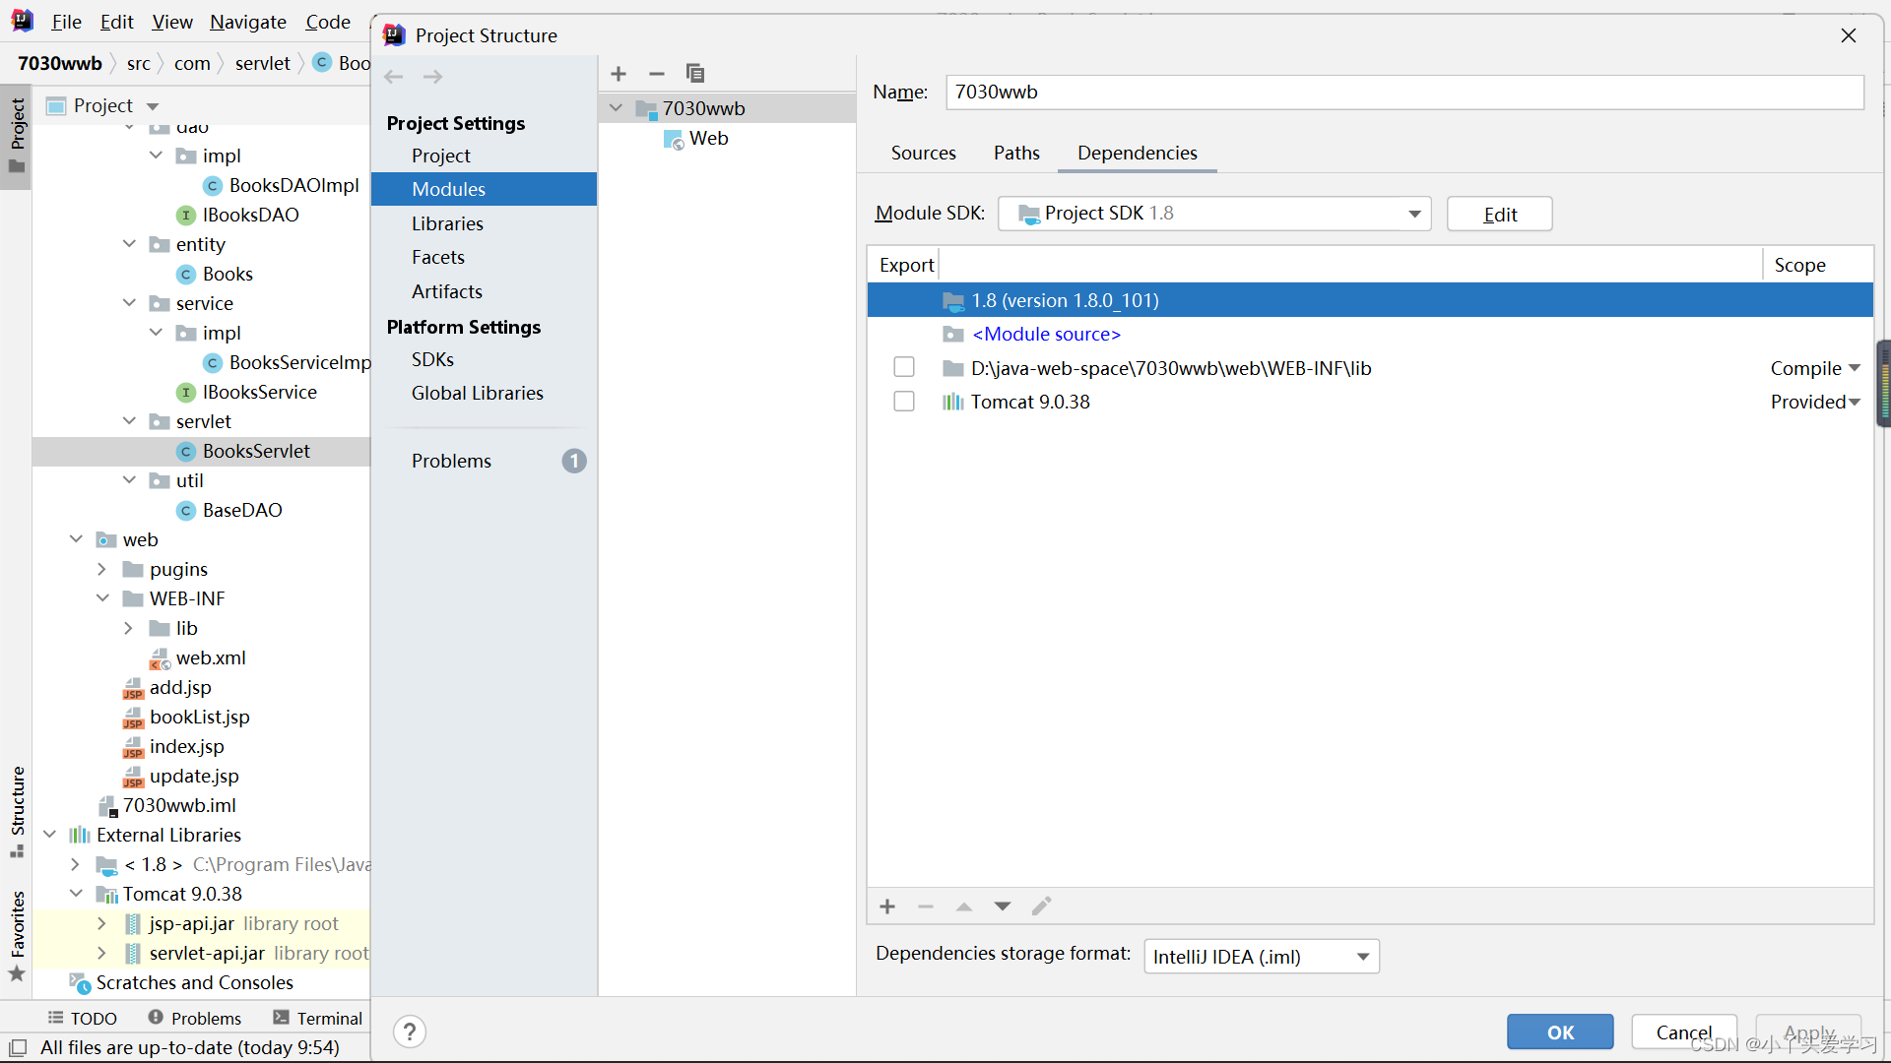
Task: Click the web.xml file icon
Action: tap(160, 658)
